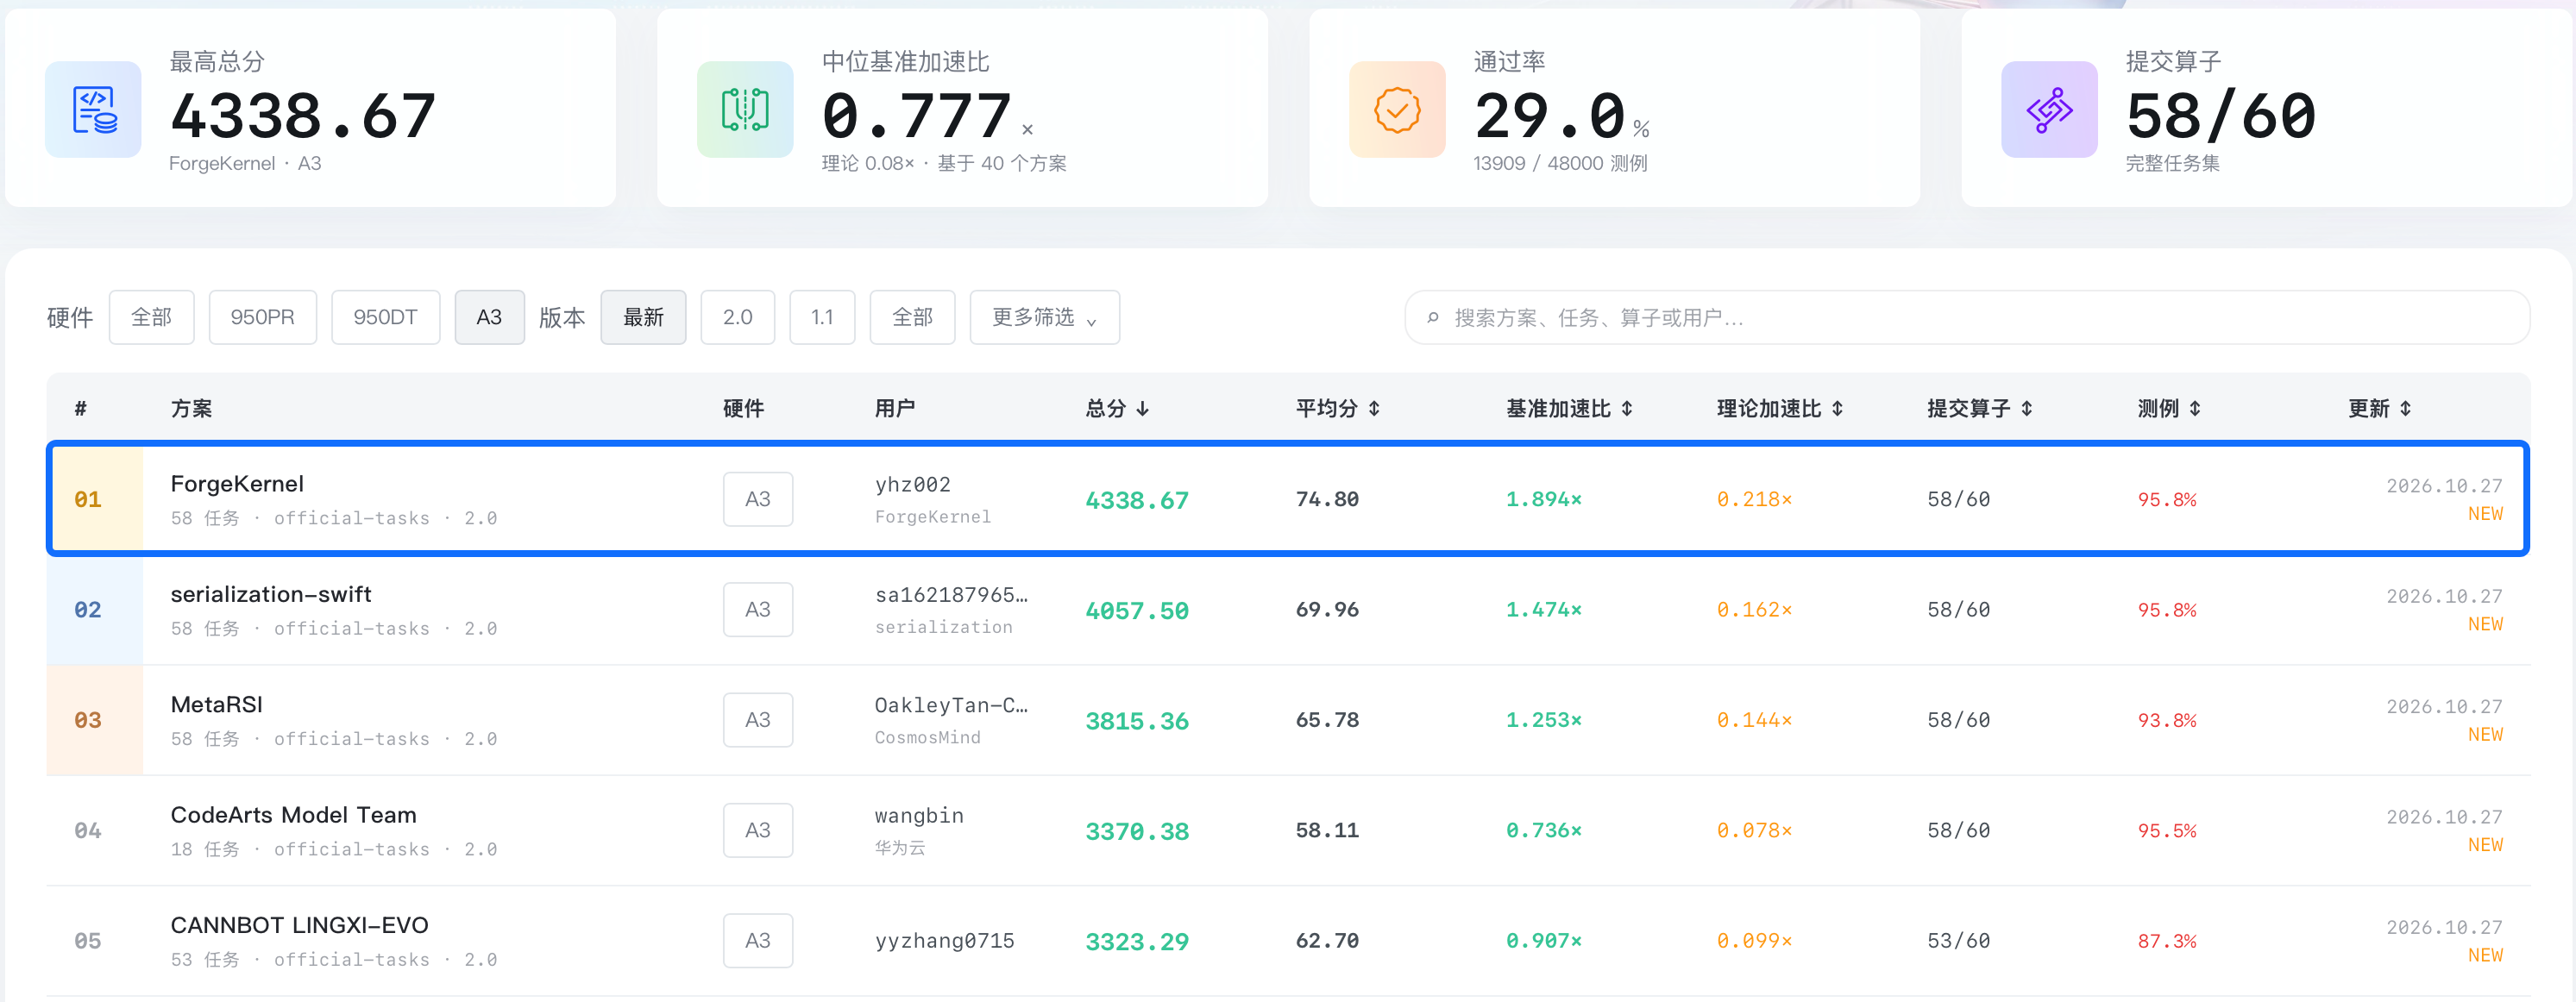Viewport: 2576px width, 1002px height.
Task: Click score 4057.50
Action: click(1137, 610)
